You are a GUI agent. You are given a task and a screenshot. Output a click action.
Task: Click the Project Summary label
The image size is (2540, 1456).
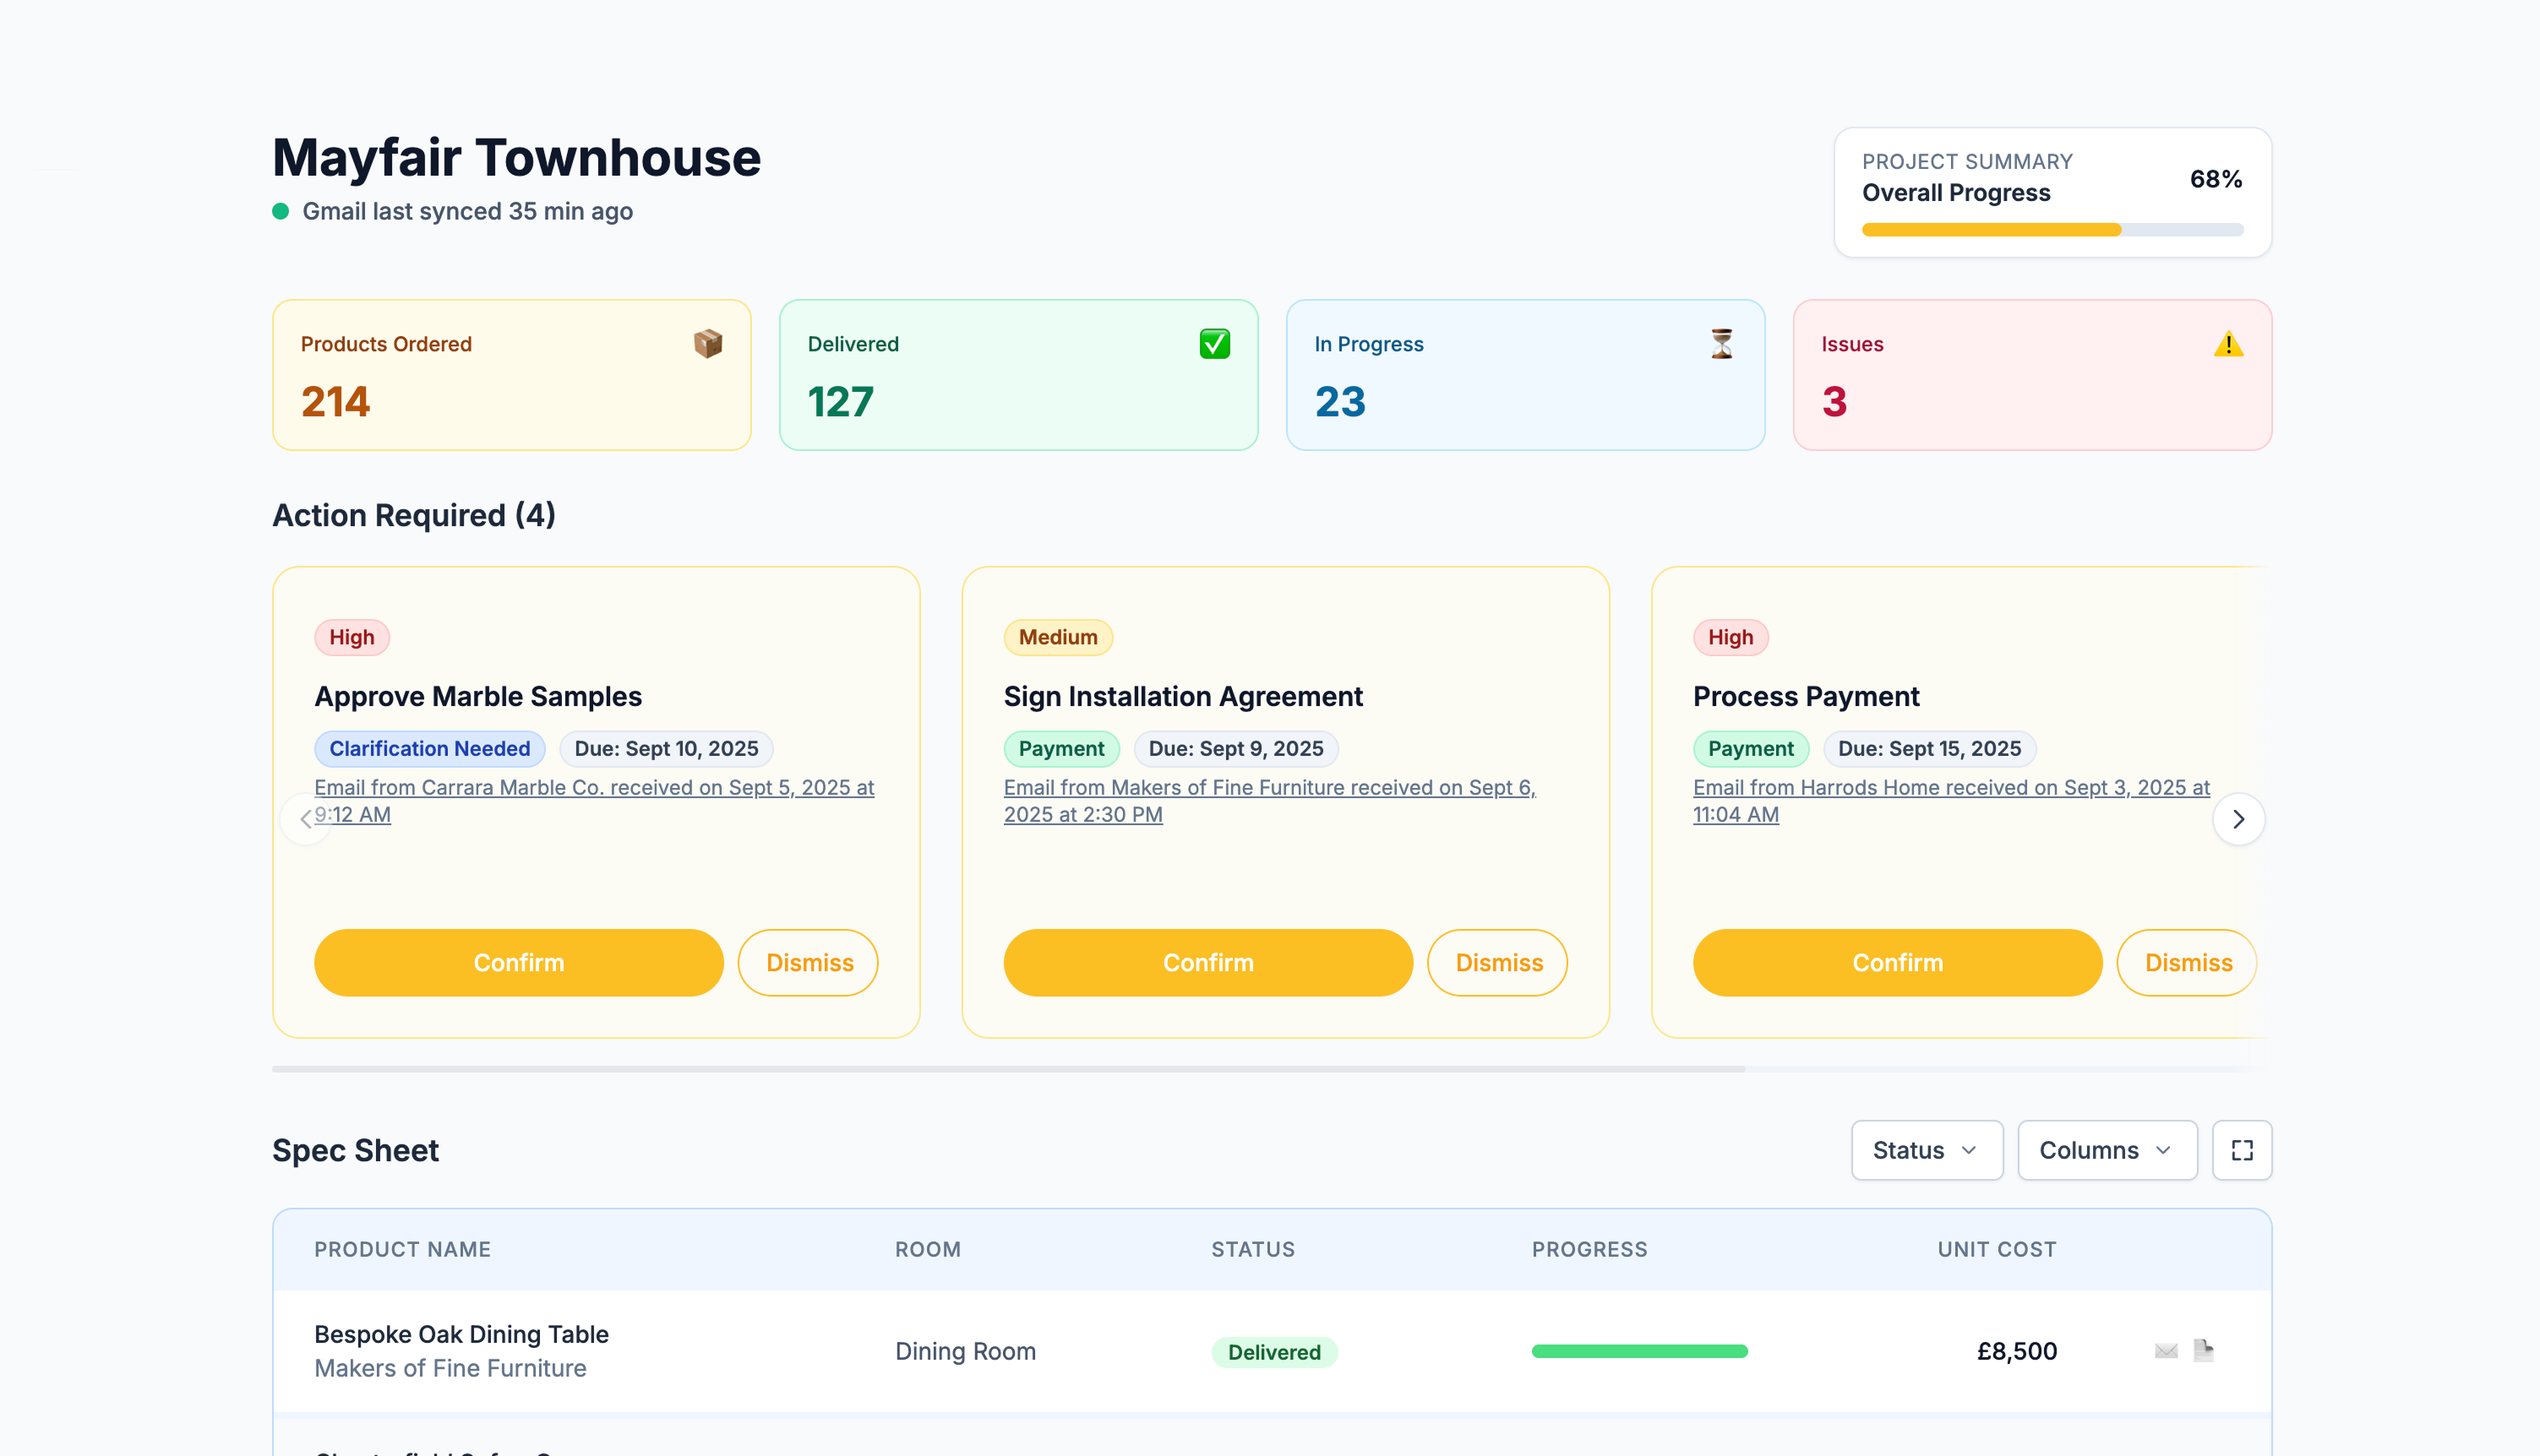coord(1967,161)
